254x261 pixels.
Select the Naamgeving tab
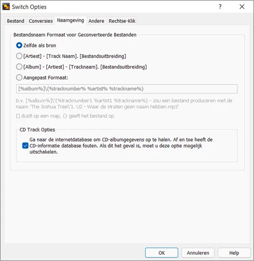[70, 21]
